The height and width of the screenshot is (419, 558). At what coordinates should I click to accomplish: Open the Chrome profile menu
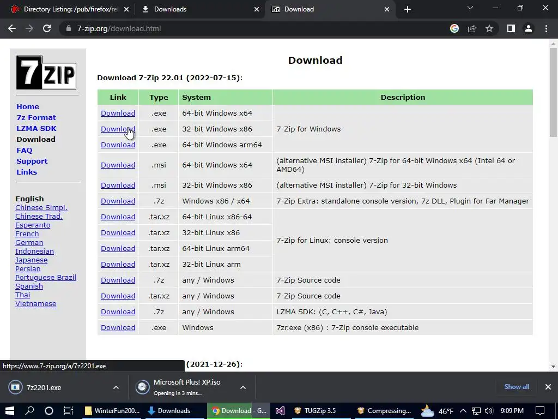coord(529,28)
